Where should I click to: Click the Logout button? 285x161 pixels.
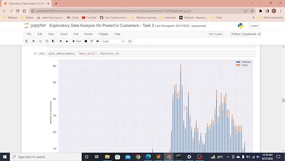254,26
